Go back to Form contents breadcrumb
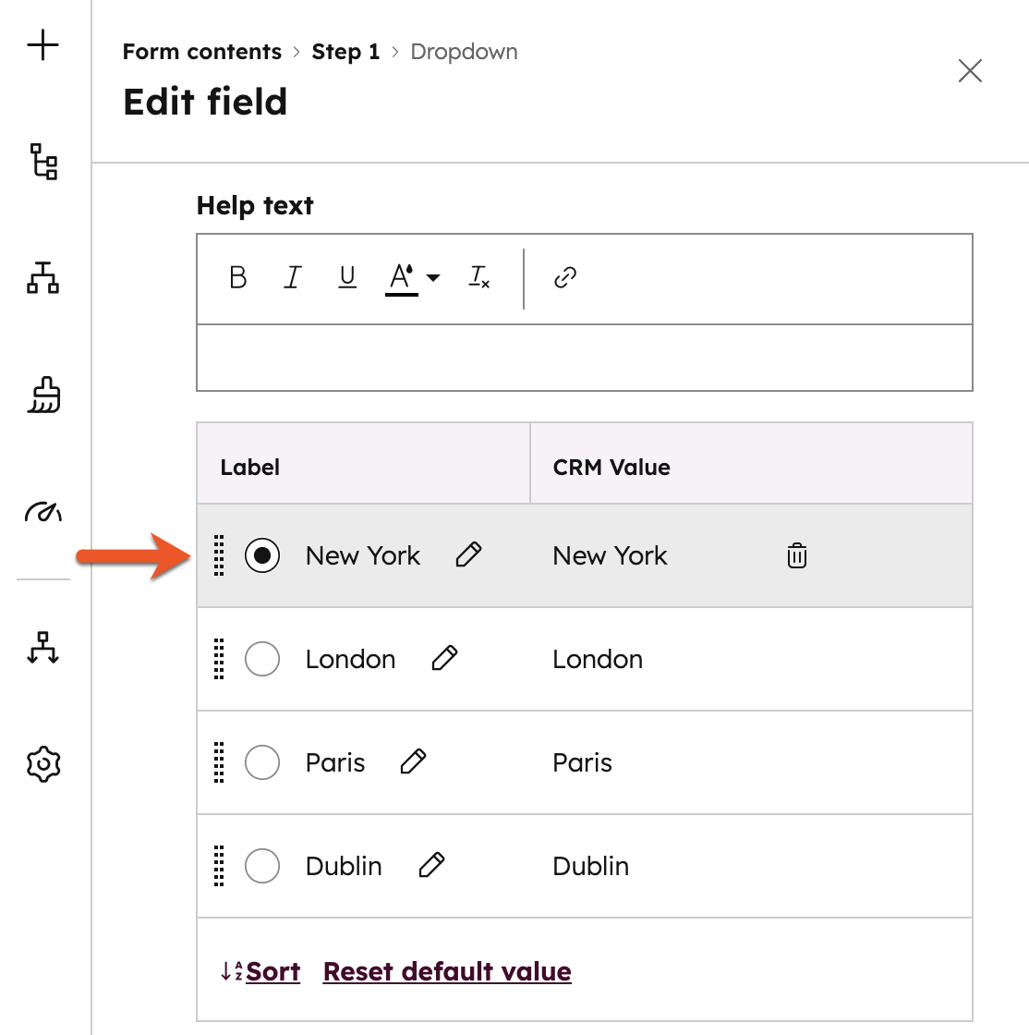This screenshot has width=1029, height=1035. pos(201,52)
